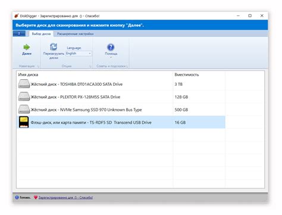Viewport: 282px width, 215px height.
Task: Expand the Помощь dropdown arrow
Action: (x=111, y=57)
